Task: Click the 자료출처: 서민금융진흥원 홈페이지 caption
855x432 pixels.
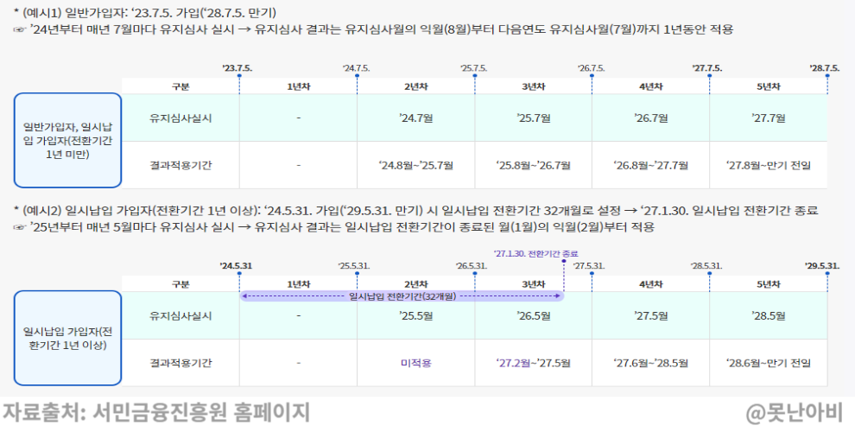Action: coord(156,412)
